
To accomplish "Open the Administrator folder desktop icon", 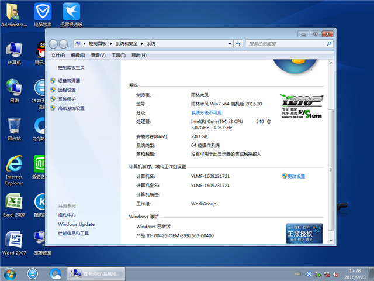I will pyautogui.click(x=13, y=14).
